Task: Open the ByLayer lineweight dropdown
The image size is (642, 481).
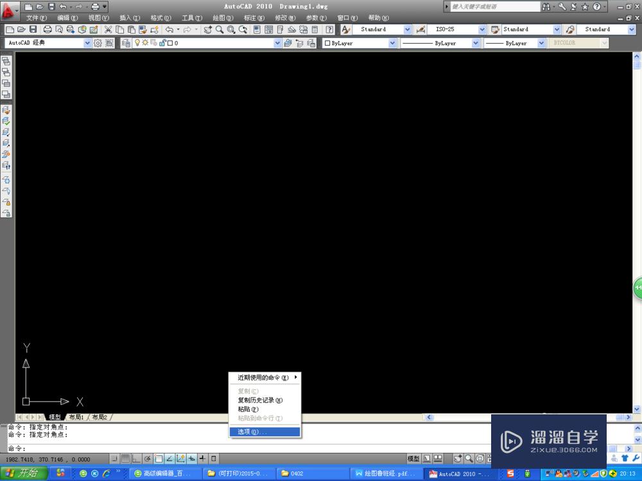Action: (x=541, y=43)
